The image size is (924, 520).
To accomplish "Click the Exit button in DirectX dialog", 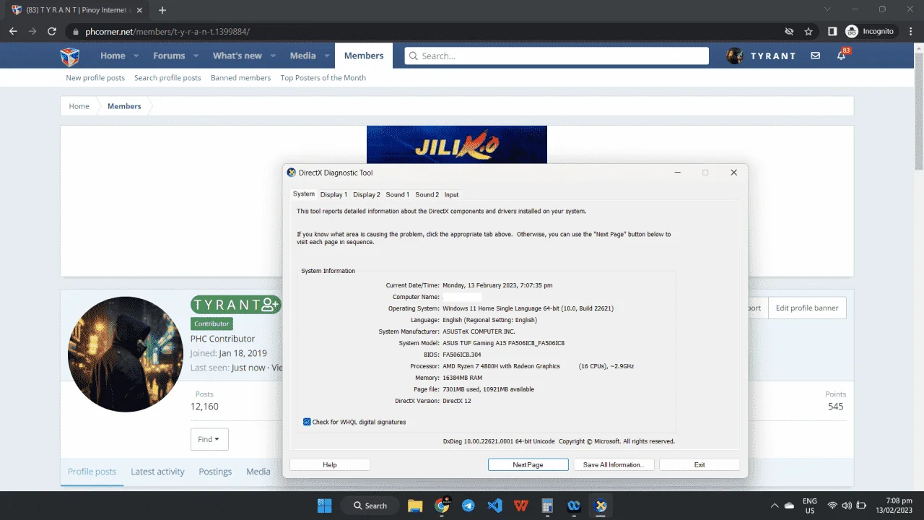I will (699, 464).
